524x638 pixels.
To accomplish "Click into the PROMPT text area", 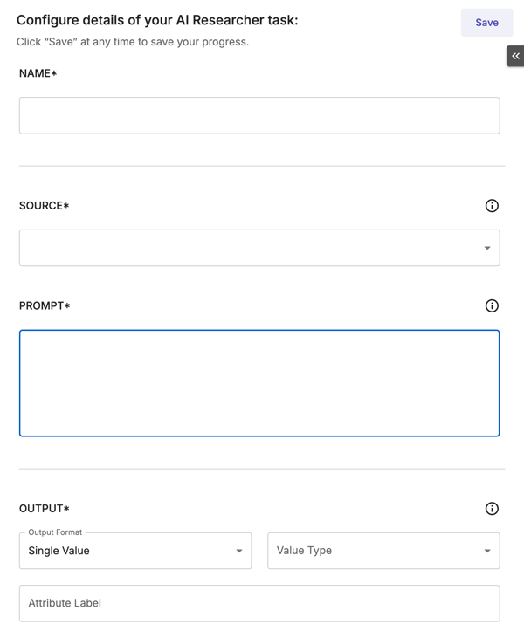I will tap(259, 383).
